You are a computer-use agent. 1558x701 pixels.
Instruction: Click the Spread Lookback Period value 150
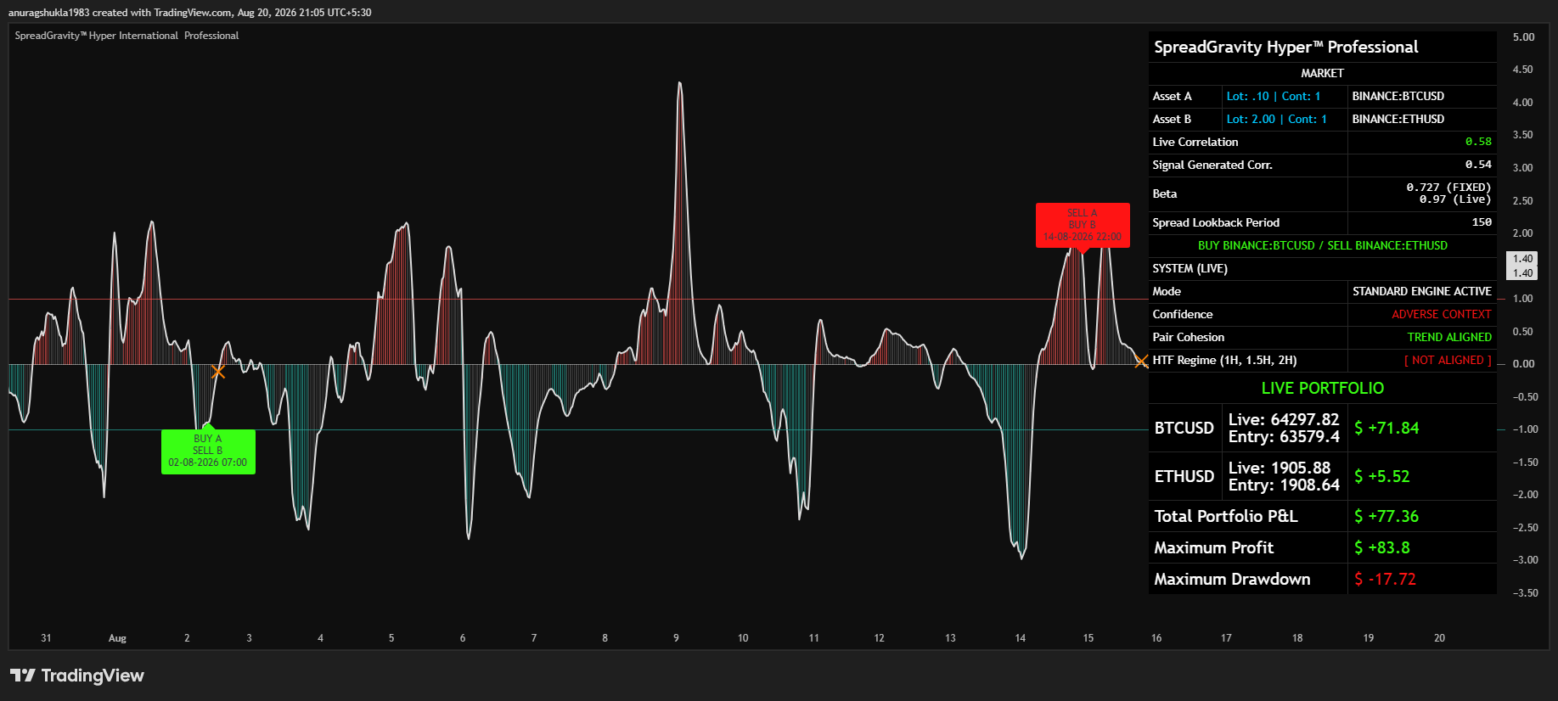click(x=1482, y=222)
